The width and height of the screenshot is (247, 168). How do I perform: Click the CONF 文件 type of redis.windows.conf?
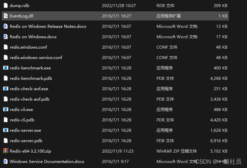click(167, 47)
